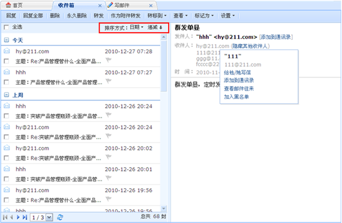Flag the 2010-12-26 20:02 email
342x223 pixels.
coord(108,157)
